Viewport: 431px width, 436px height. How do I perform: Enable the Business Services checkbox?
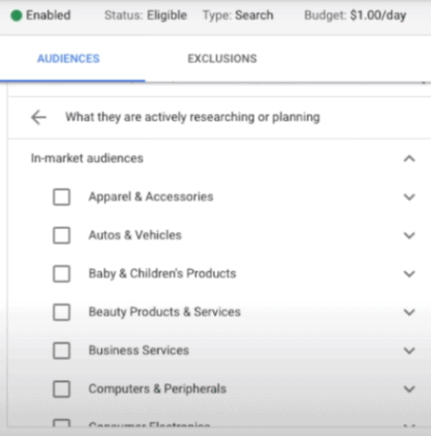[x=62, y=350]
